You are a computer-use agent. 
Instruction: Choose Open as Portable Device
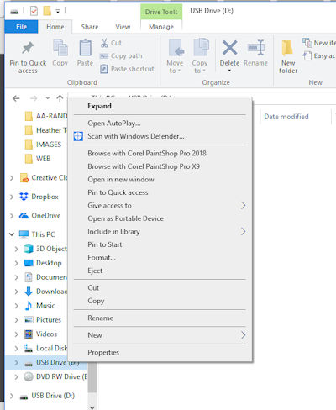click(160, 218)
